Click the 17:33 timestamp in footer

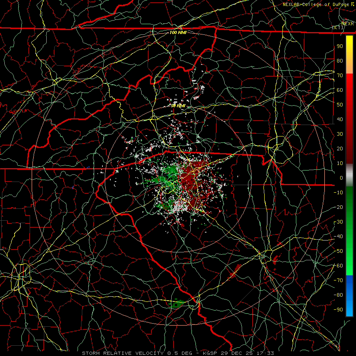265,353
